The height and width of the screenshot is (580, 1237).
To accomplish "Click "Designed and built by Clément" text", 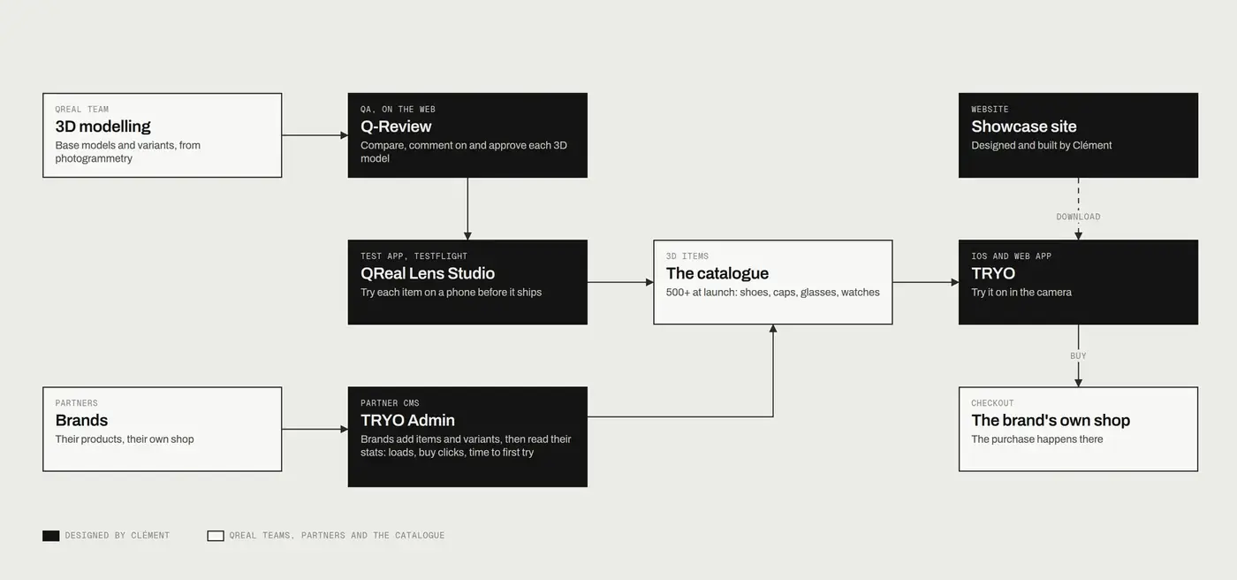I will tap(1042, 146).
